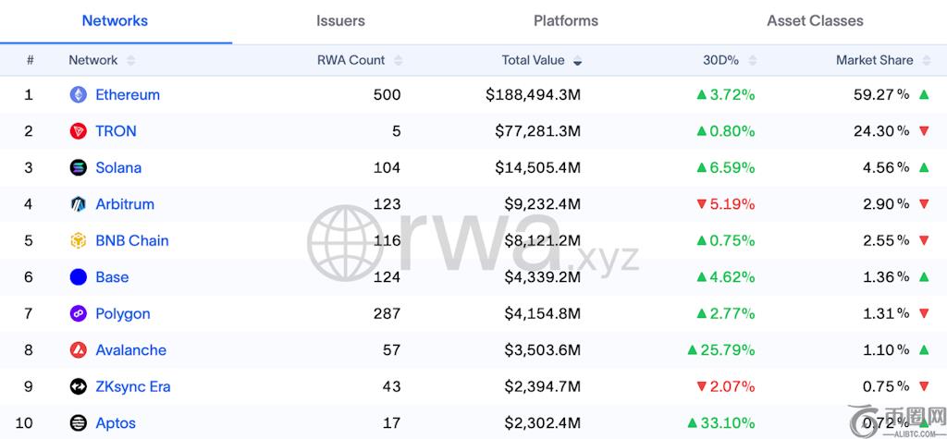Switch to the Issuers tab

[340, 20]
